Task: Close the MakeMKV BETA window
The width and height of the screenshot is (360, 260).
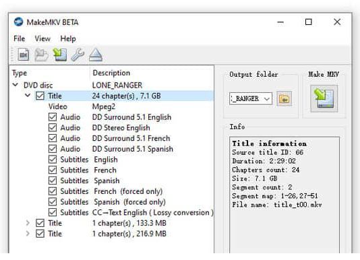Action: 337,22
